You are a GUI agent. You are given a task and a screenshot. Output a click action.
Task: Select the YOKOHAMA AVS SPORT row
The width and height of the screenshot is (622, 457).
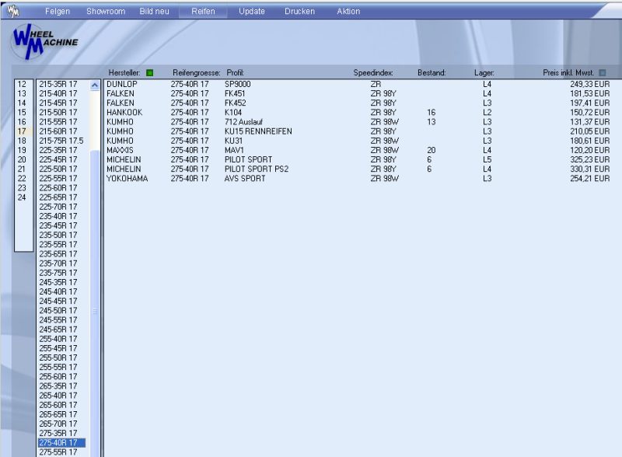(358, 179)
